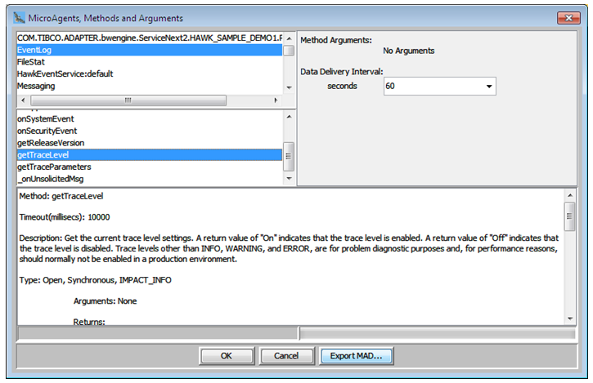The width and height of the screenshot is (593, 383).
Task: Click methods list scroll down arrow
Action: click(x=290, y=178)
